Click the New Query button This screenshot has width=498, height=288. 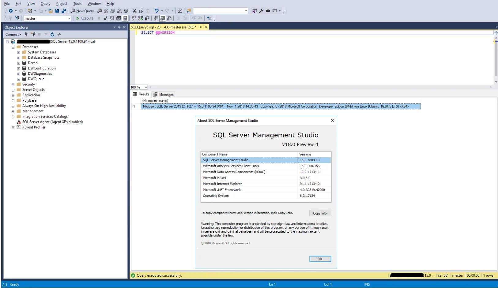coord(82,11)
